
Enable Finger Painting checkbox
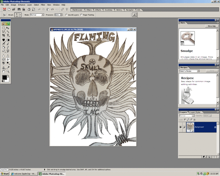(82, 15)
